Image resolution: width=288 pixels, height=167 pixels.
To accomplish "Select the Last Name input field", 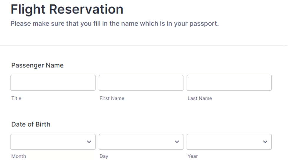I will click(229, 83).
